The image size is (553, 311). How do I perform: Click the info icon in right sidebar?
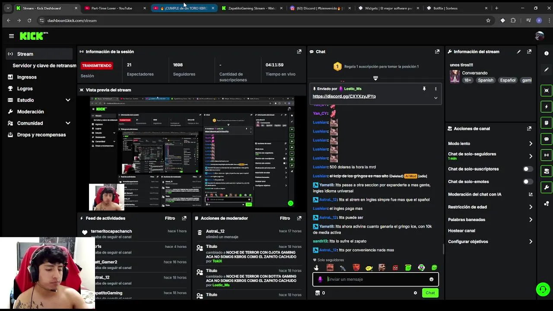click(x=547, y=54)
